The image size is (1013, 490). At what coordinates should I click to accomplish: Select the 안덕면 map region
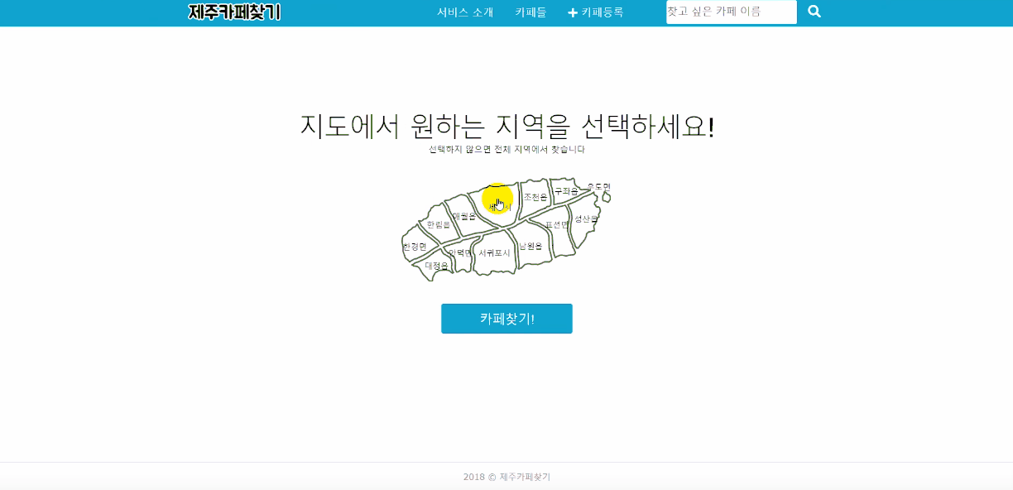click(x=458, y=252)
